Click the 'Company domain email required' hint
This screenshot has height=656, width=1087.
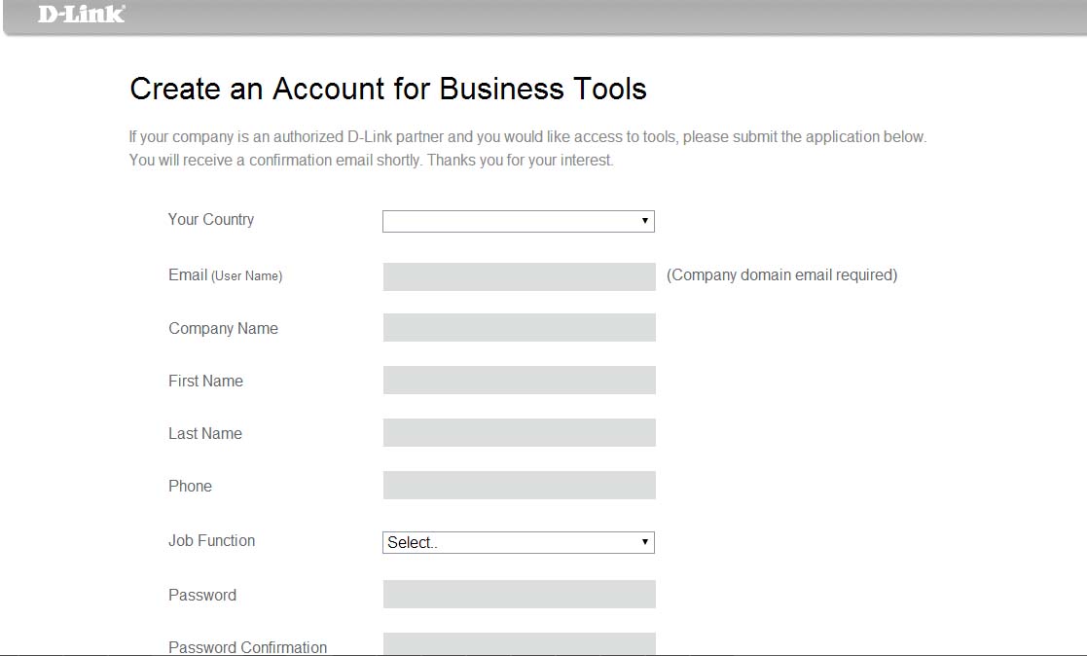point(781,275)
